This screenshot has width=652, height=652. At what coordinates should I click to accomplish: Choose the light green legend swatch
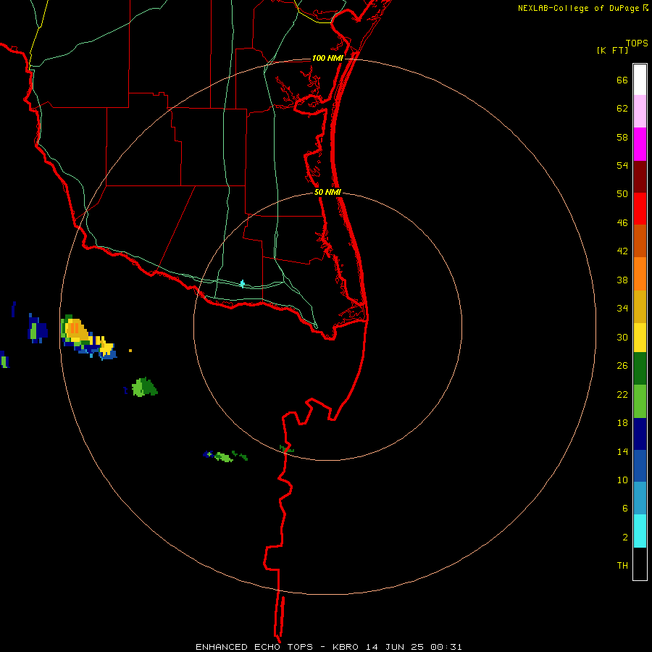pos(640,401)
